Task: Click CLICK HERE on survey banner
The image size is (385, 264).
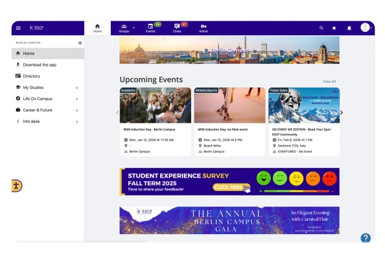Action: coord(231,188)
